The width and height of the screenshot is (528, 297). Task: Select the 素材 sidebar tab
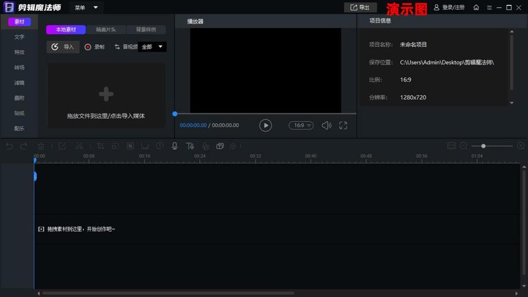pos(20,22)
